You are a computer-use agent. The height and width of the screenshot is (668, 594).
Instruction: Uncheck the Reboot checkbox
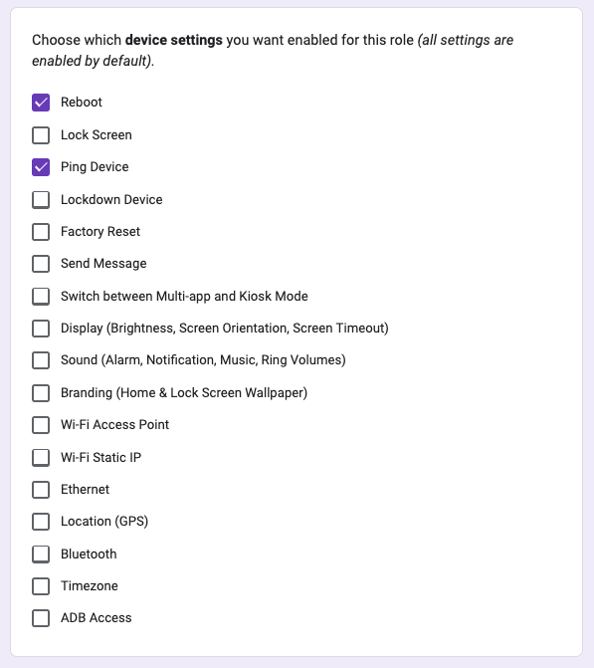point(41,103)
